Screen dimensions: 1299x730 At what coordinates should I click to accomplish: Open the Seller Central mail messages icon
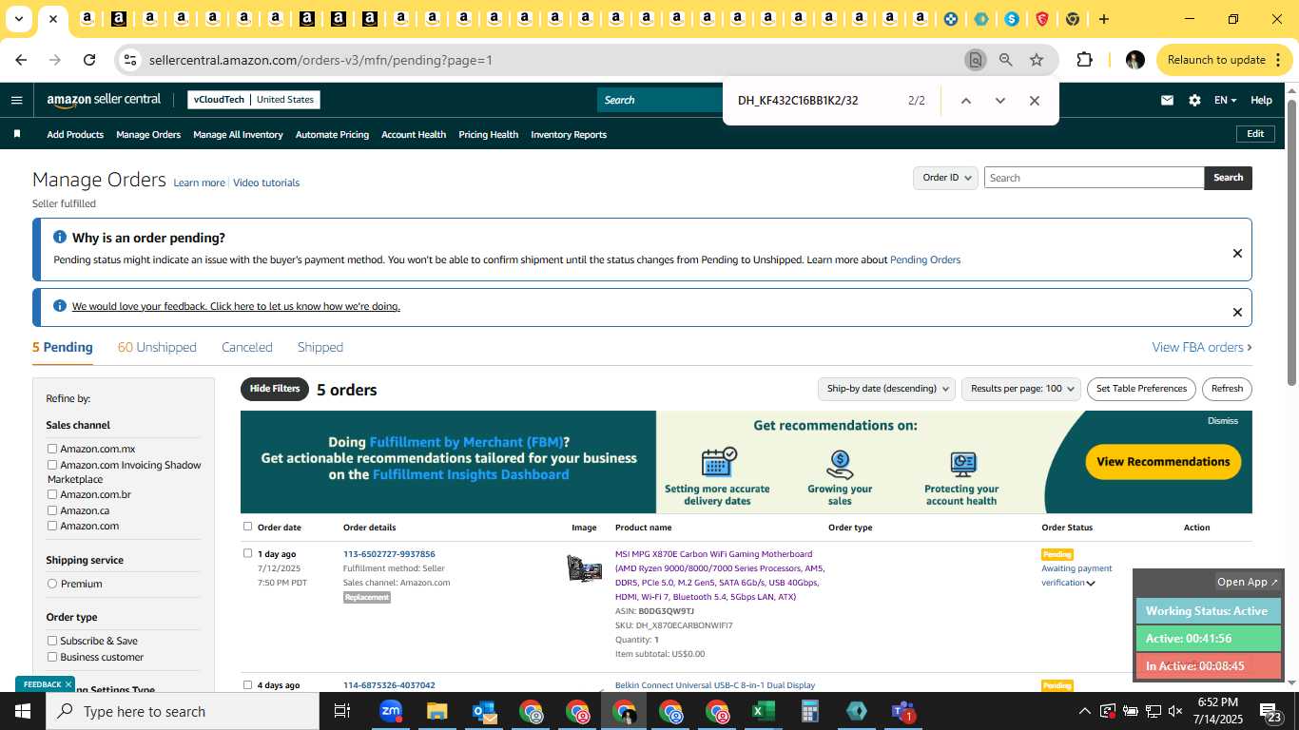click(1167, 100)
